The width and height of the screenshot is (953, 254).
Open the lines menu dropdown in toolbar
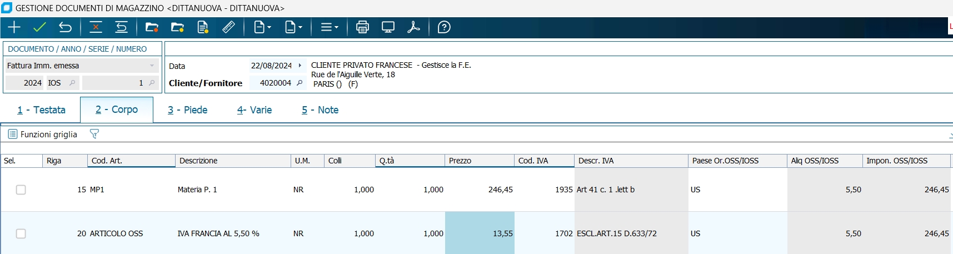[x=330, y=27]
